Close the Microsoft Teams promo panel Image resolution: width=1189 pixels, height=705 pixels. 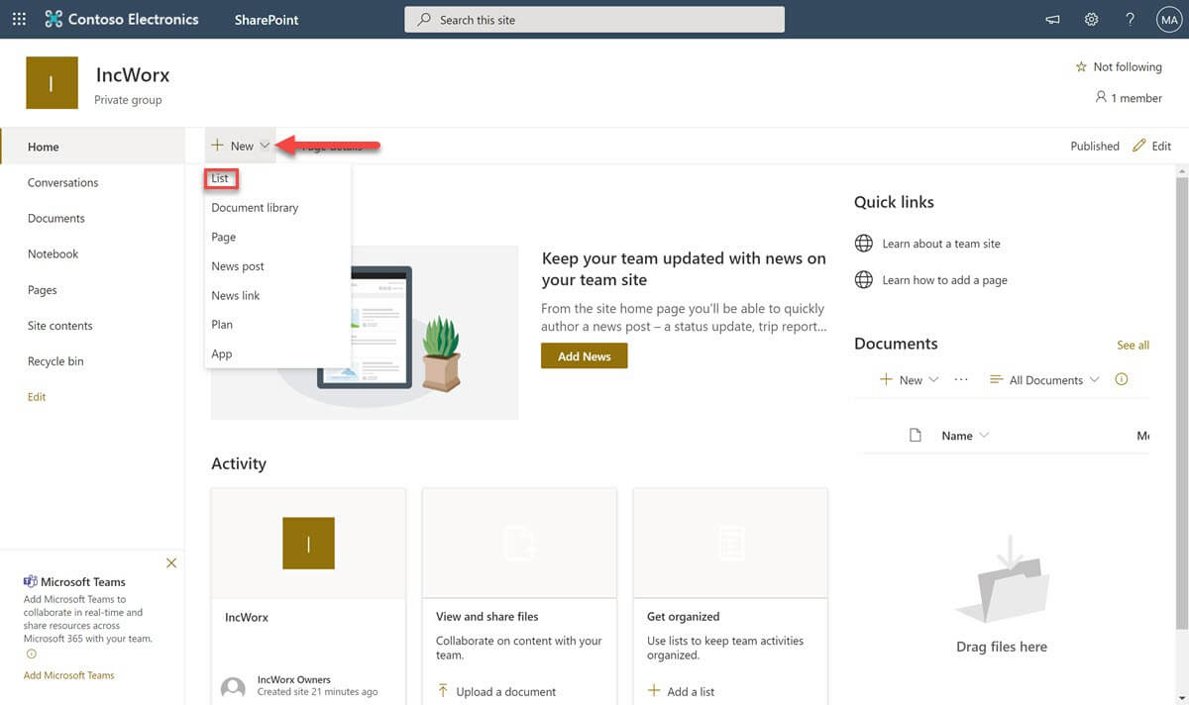pyautogui.click(x=171, y=562)
